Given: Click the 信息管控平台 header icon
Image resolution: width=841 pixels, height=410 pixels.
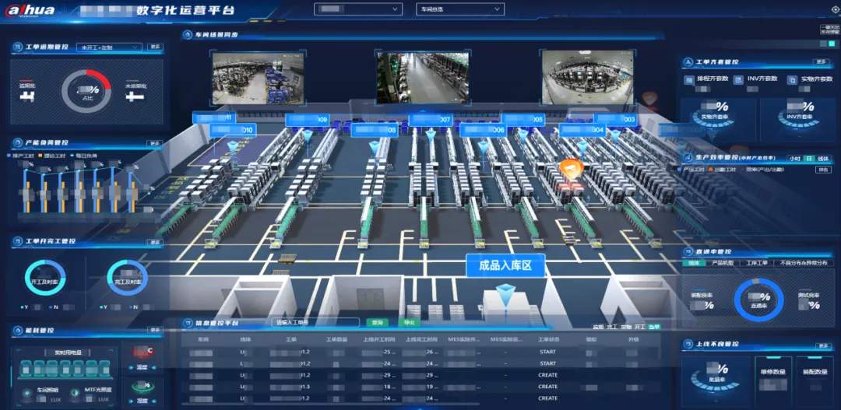Looking at the screenshot, I should (188, 323).
